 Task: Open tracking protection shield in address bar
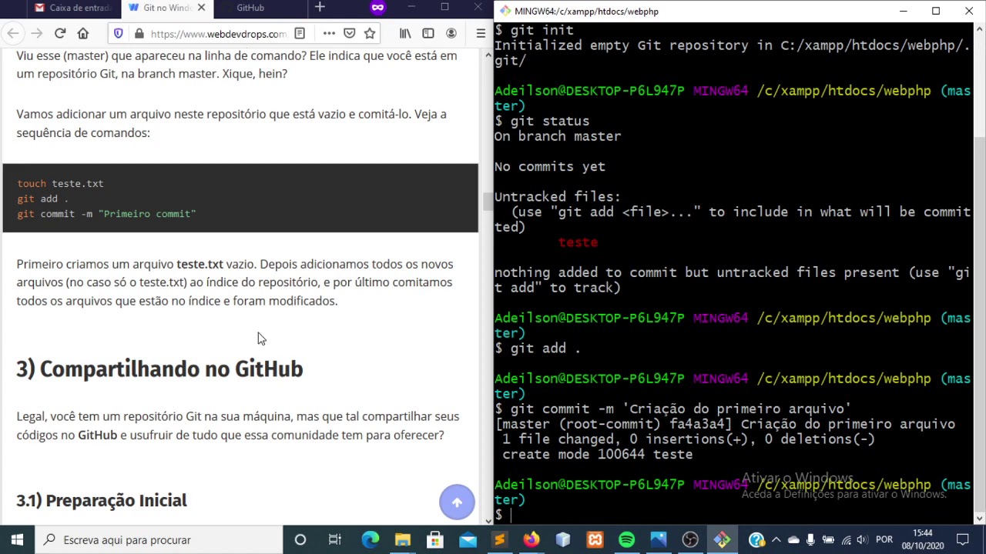point(118,33)
